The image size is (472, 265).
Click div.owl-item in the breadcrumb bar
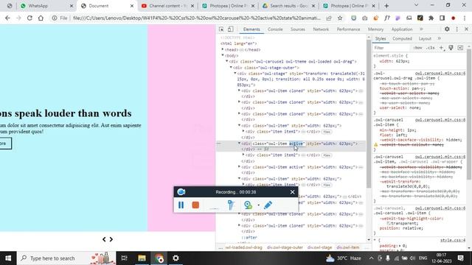[348, 247]
